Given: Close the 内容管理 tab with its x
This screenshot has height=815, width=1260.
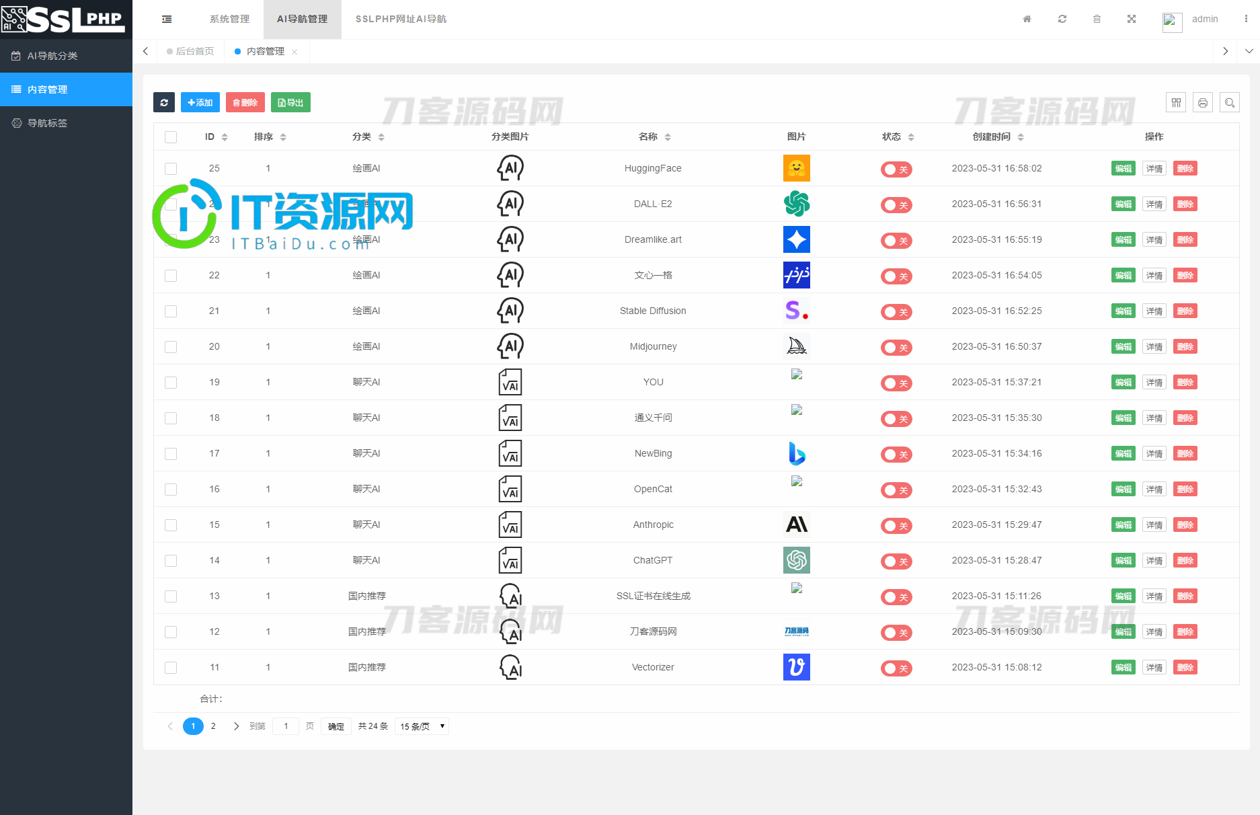Looking at the screenshot, I should (x=294, y=52).
